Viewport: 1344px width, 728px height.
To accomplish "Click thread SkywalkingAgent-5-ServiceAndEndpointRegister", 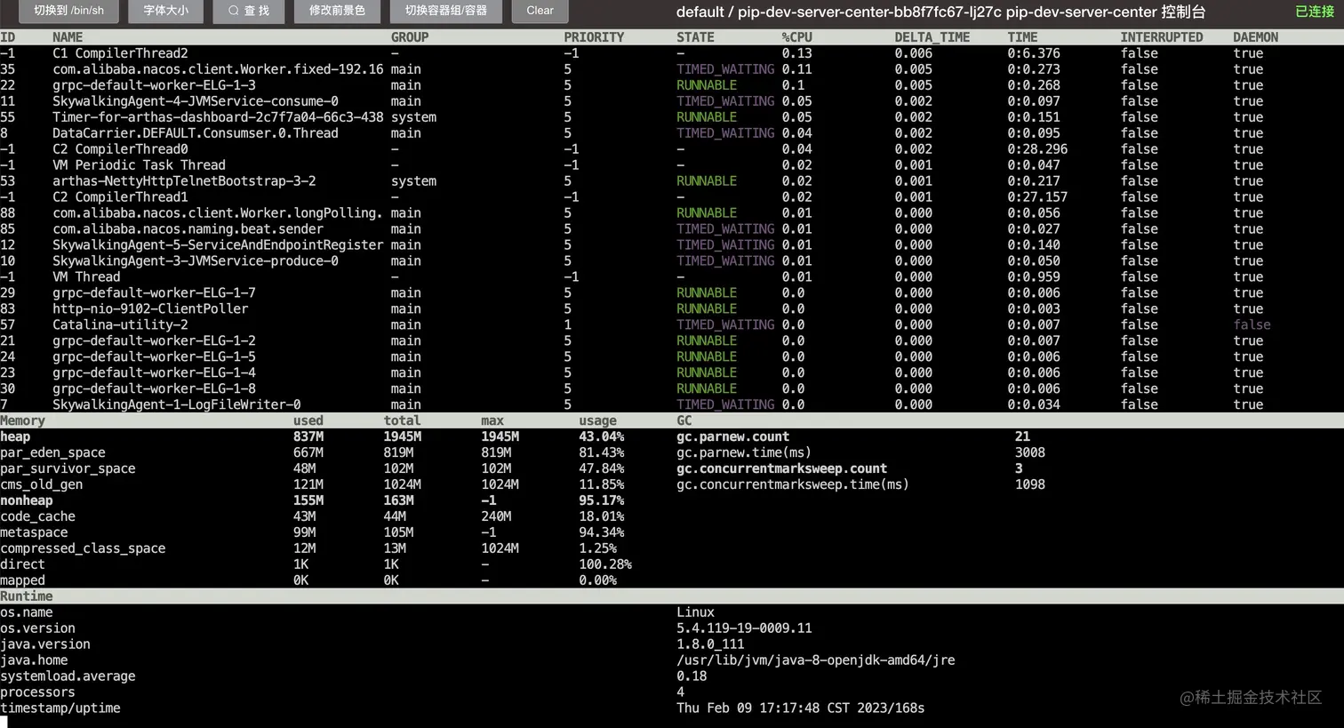I will (x=218, y=245).
